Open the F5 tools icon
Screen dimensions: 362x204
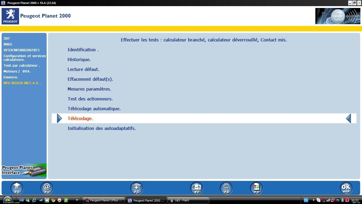(x=137, y=188)
